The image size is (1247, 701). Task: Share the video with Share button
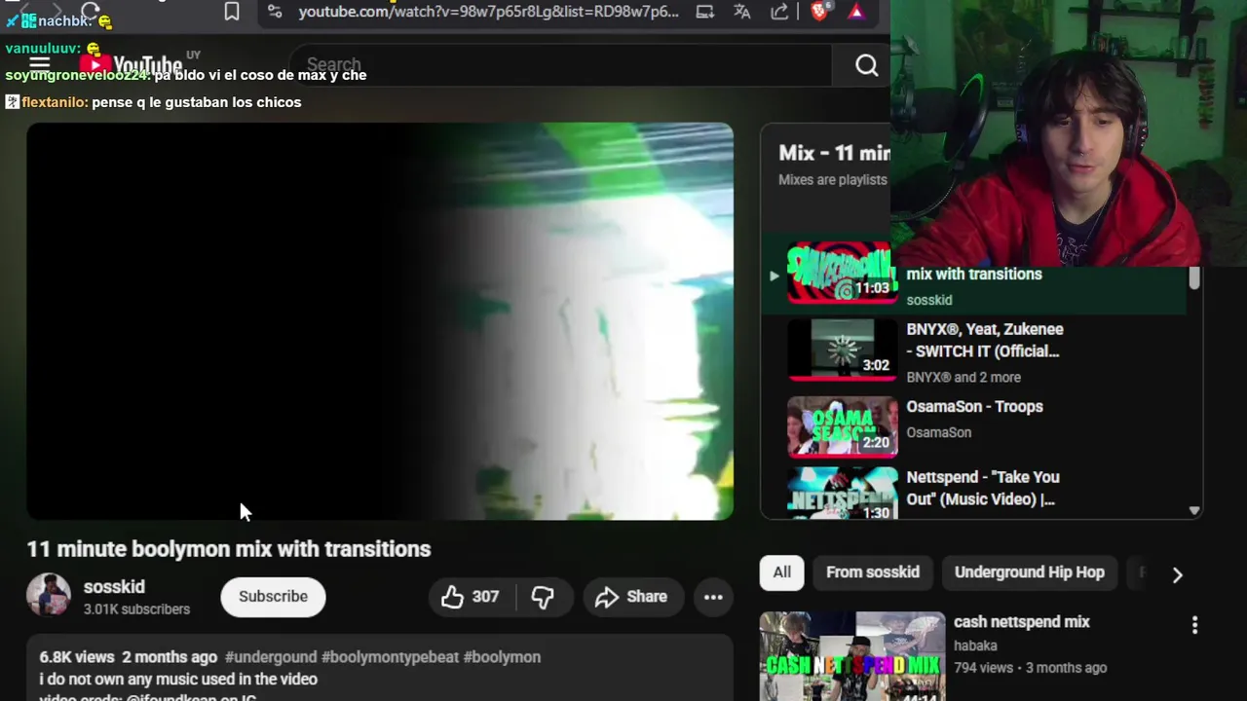coord(631,597)
